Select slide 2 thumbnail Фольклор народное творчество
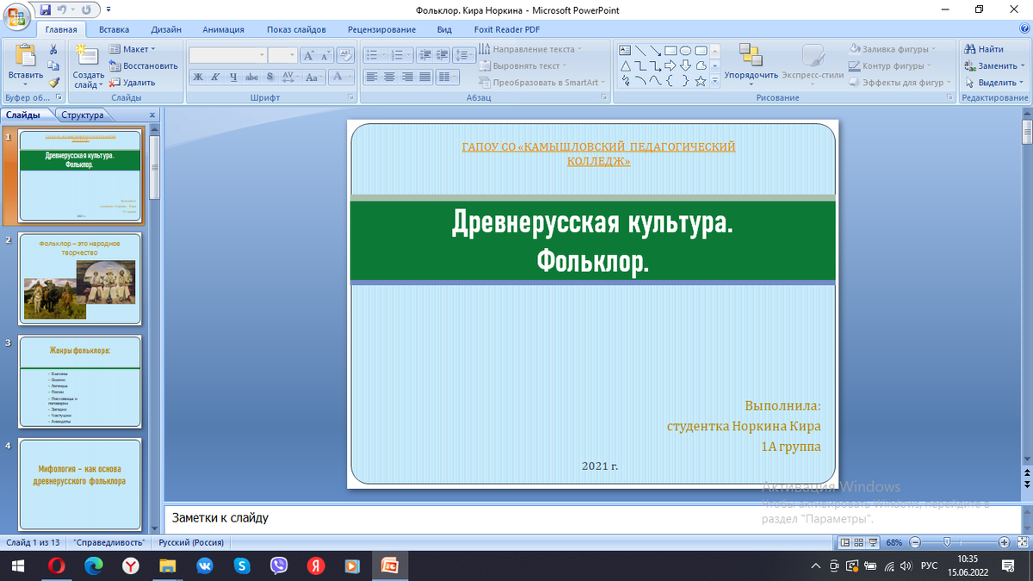1033x581 pixels. click(79, 279)
